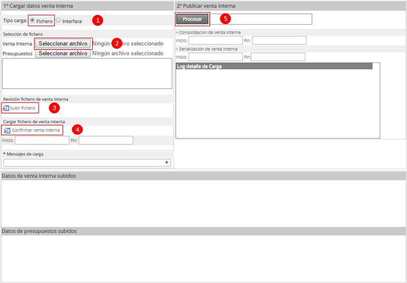
Task: Expand the Mensajes de carga dropdown arrow
Action: click(167, 163)
